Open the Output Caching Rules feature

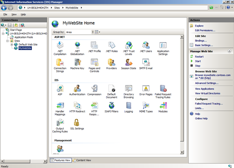pos(60,126)
